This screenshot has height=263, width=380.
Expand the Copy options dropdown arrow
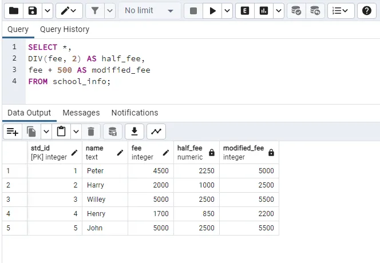coord(46,131)
